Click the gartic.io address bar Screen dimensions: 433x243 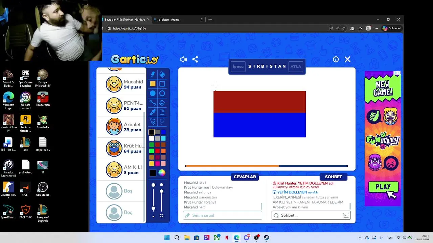[x=216, y=28]
